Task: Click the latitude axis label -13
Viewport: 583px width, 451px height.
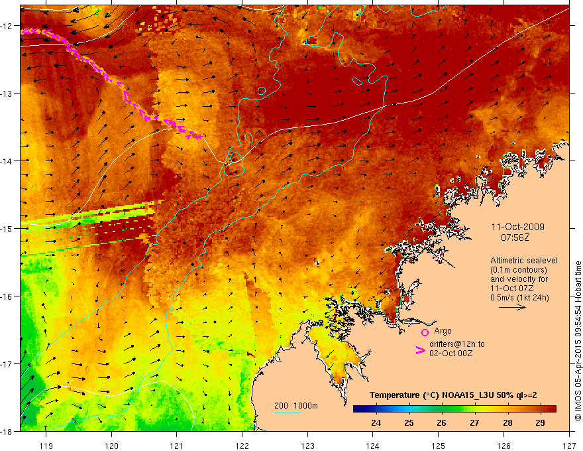Action: [7, 94]
